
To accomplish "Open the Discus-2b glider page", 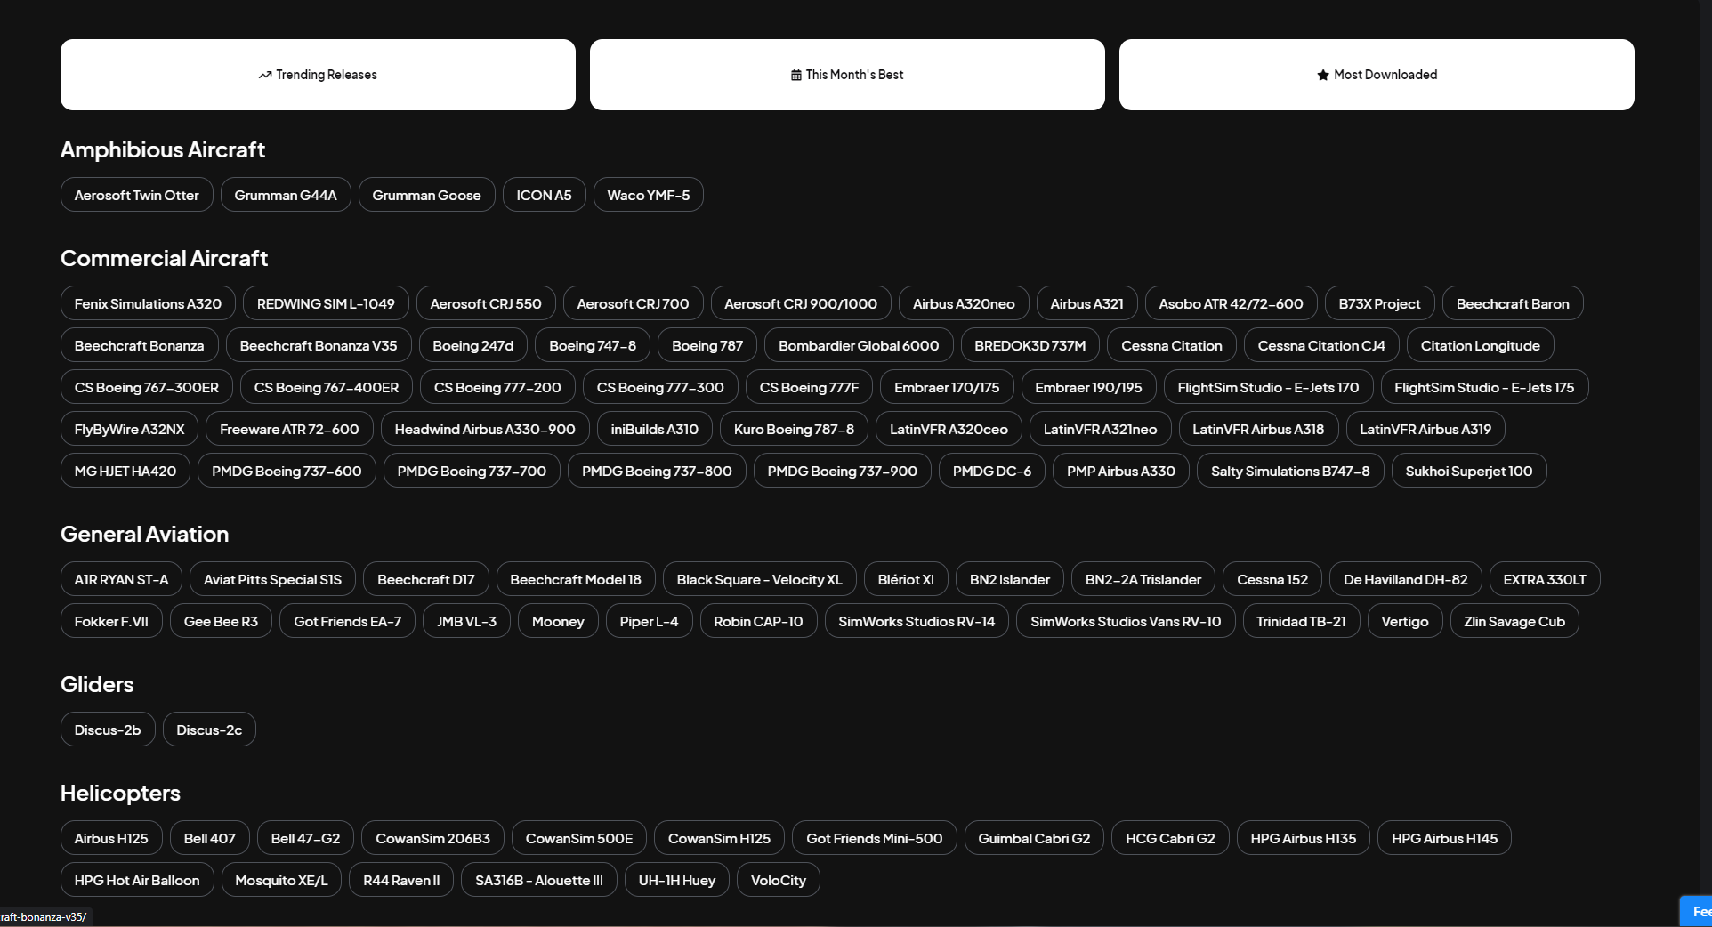I will (x=107, y=729).
